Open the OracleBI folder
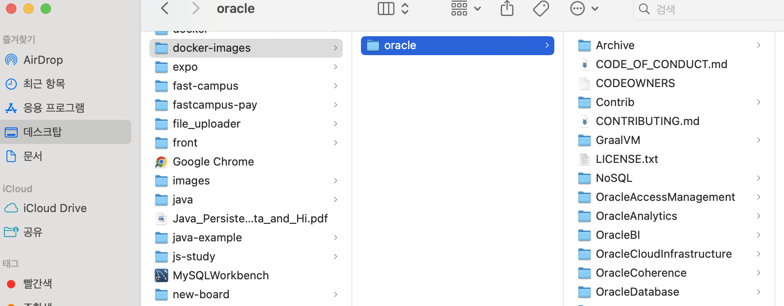 pyautogui.click(x=670, y=235)
